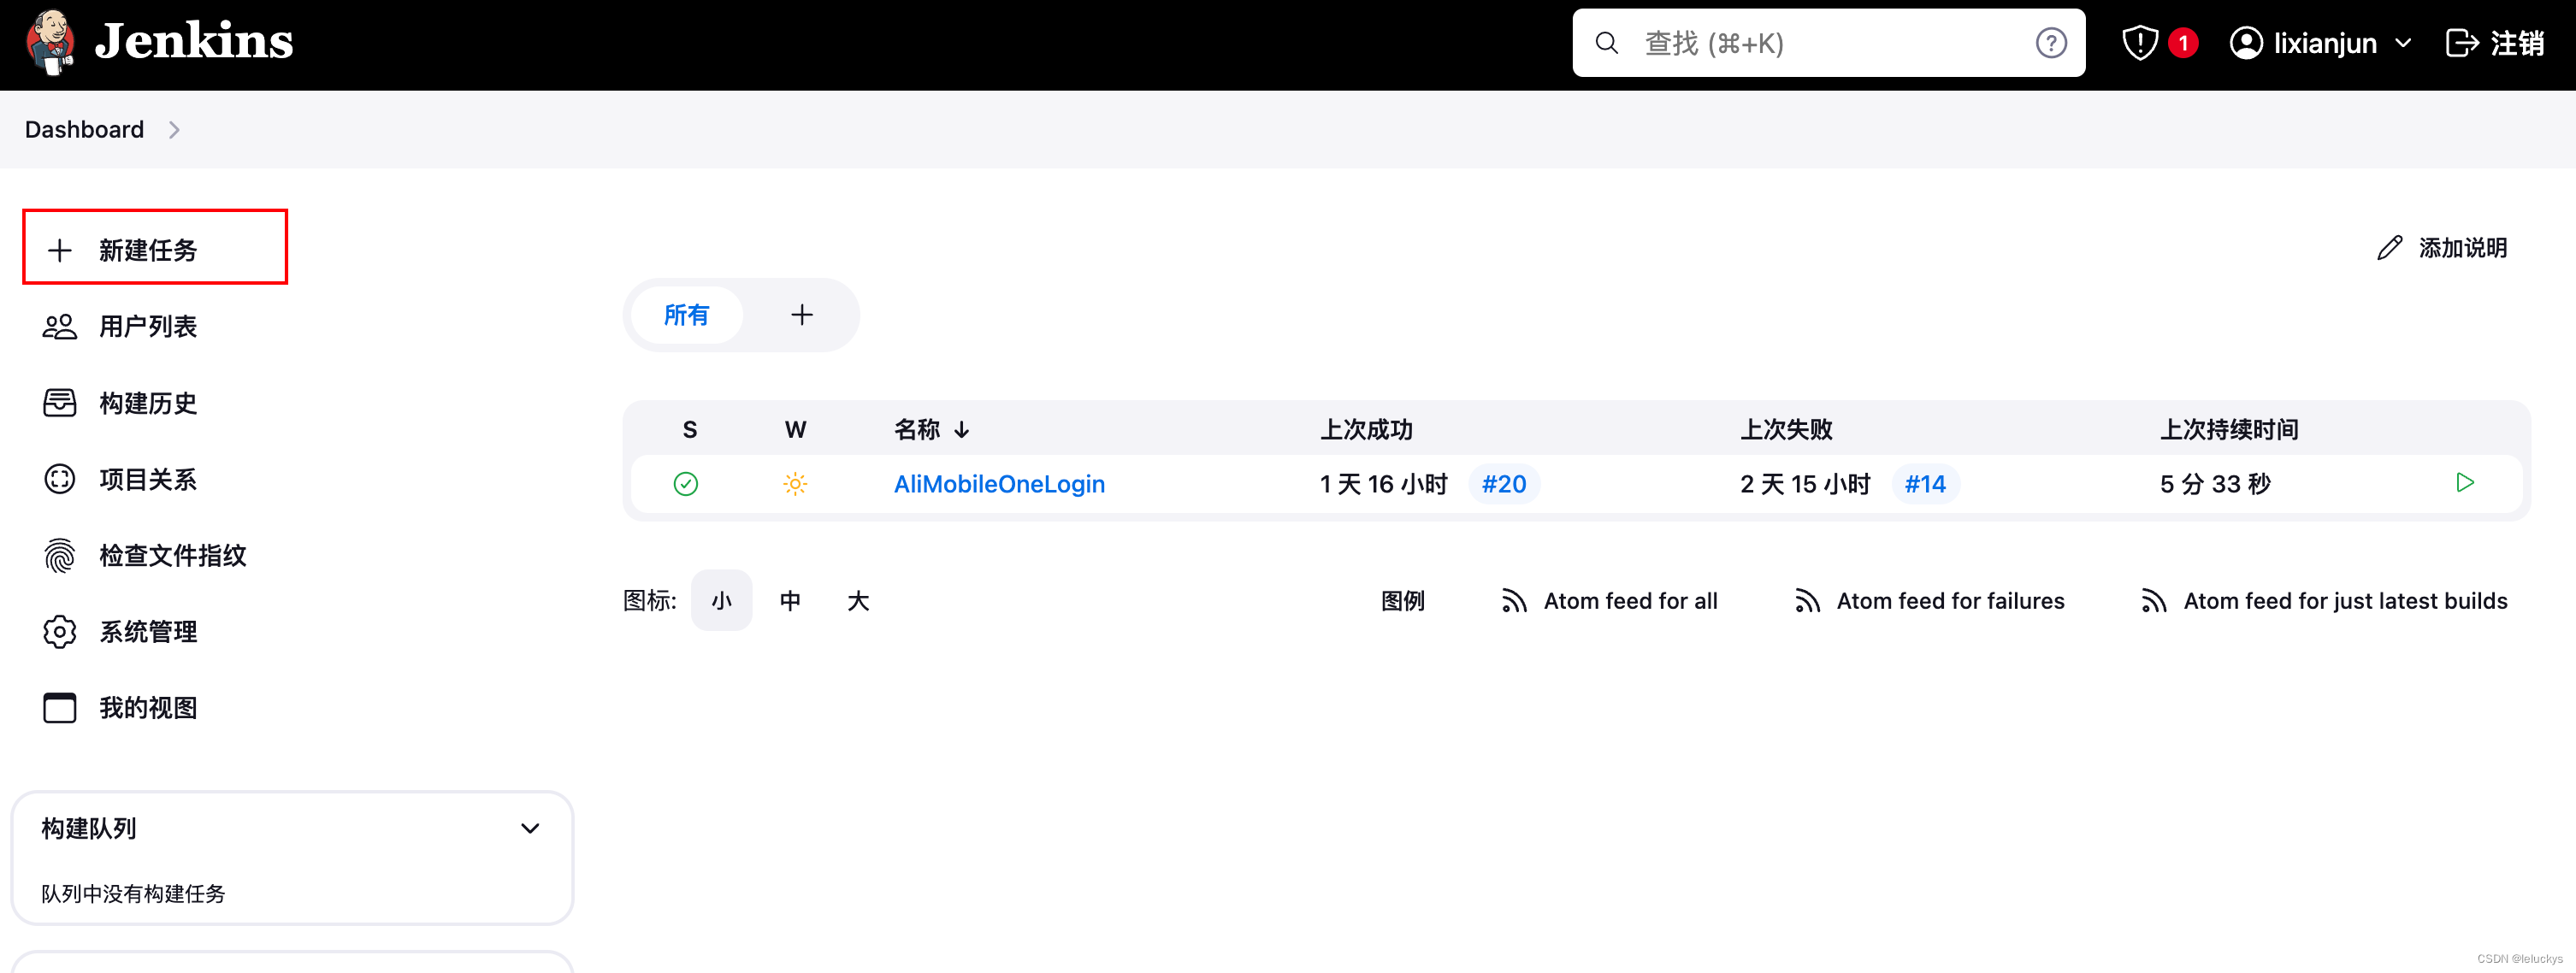Open project relationships view
The height and width of the screenshot is (973, 2576).
(x=150, y=478)
